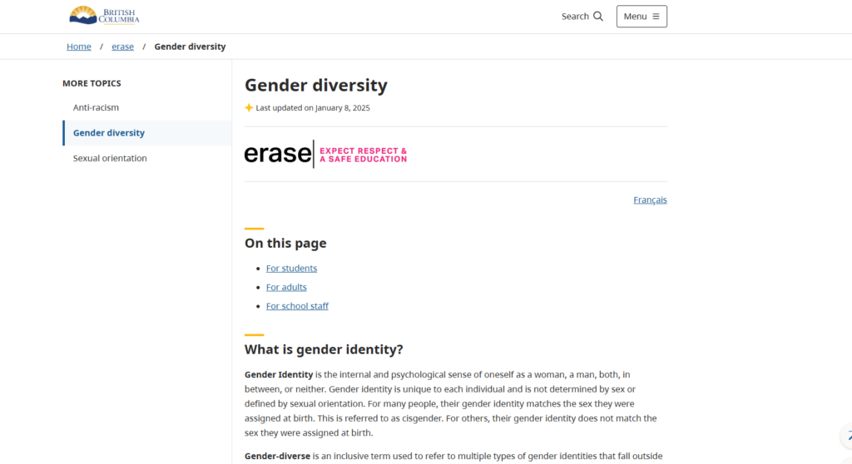Click the Gender diversity breadcrumb text

tap(191, 47)
